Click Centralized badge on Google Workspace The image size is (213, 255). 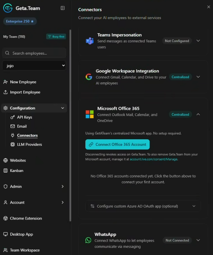pyautogui.click(x=180, y=77)
